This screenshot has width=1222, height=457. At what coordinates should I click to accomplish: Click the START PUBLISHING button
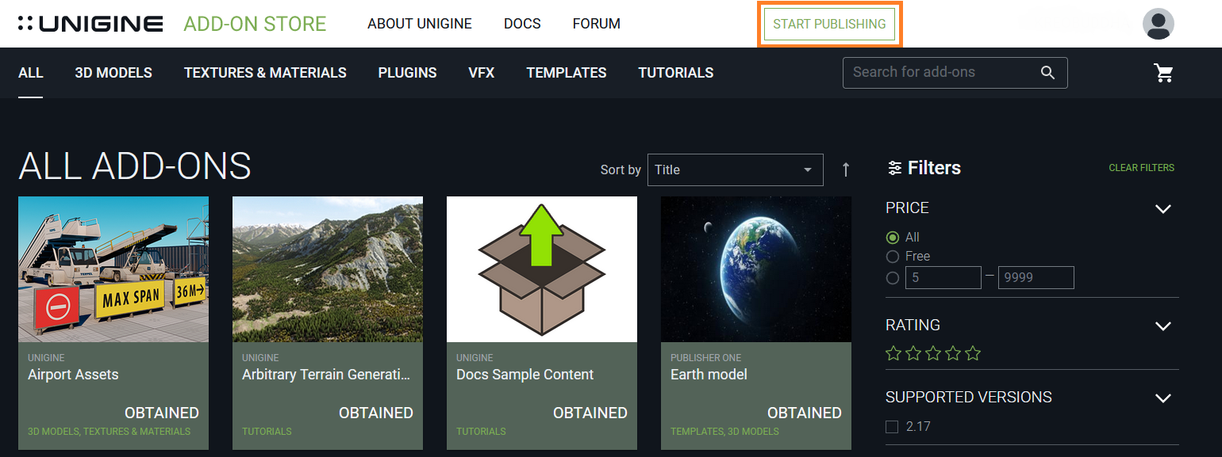point(829,24)
